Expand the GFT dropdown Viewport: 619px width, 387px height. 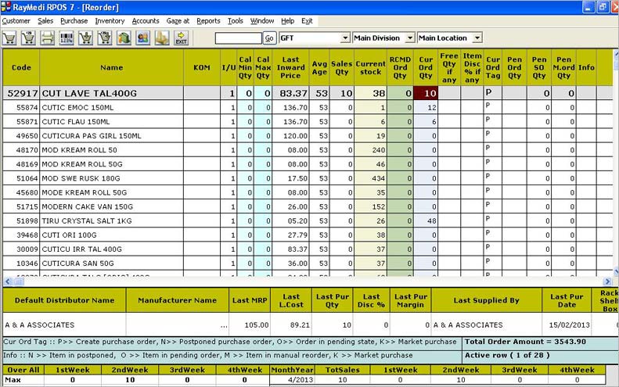pos(346,38)
